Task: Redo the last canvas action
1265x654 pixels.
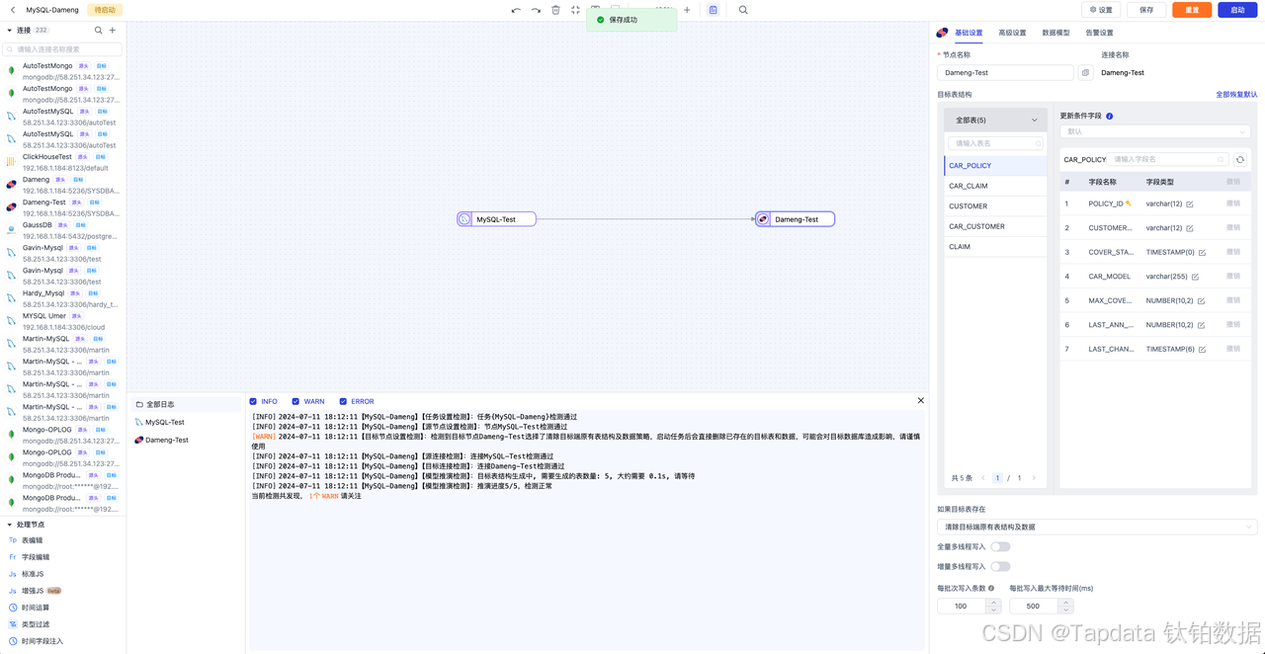Action: 536,10
